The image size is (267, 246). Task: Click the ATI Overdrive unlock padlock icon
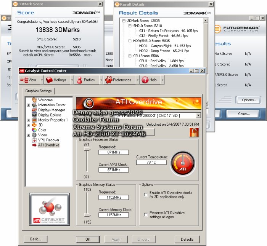pyautogui.click(x=194, y=132)
